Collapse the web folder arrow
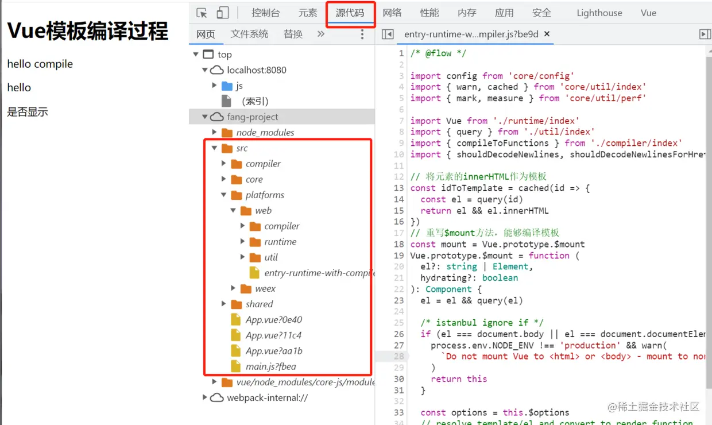The image size is (712, 425). coord(233,210)
